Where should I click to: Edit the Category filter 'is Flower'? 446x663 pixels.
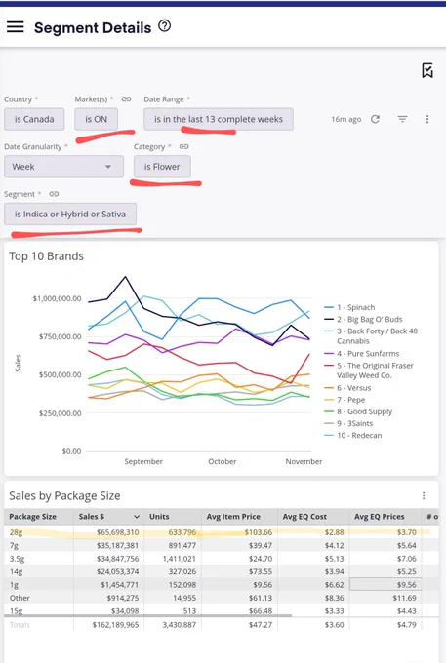162,167
